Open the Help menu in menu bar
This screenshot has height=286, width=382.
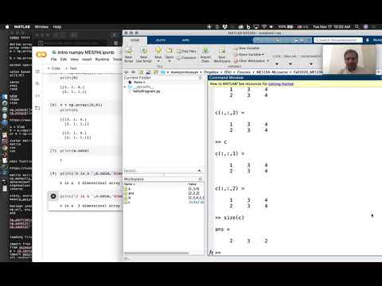[x=57, y=27]
